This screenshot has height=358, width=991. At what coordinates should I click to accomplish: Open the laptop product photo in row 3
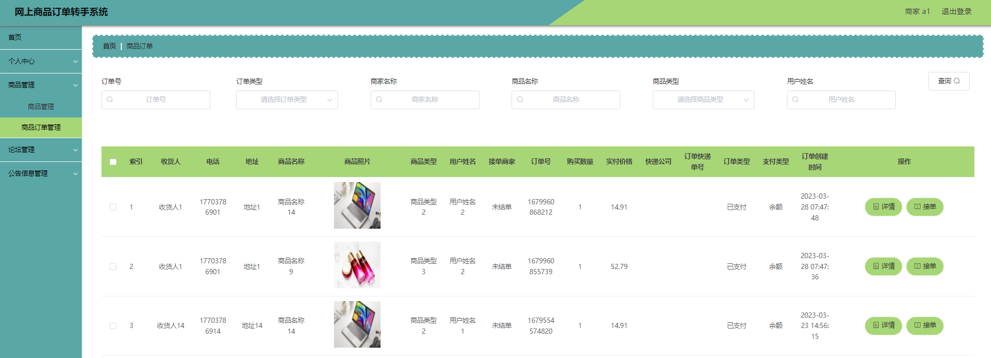coord(357,324)
